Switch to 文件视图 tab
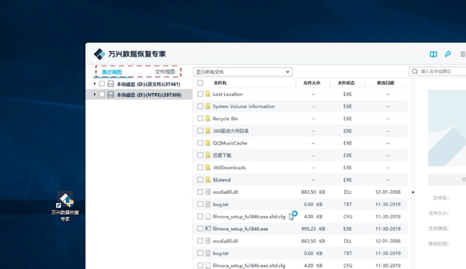The width and height of the screenshot is (466, 269). tap(165, 72)
